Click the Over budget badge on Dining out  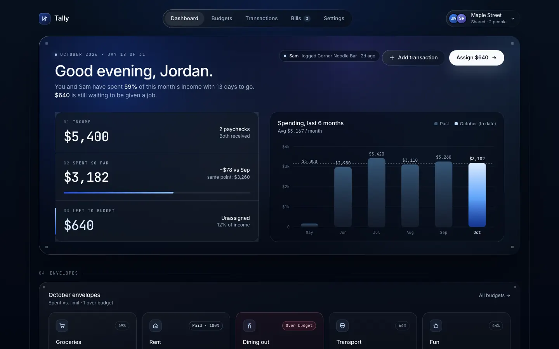(299, 326)
